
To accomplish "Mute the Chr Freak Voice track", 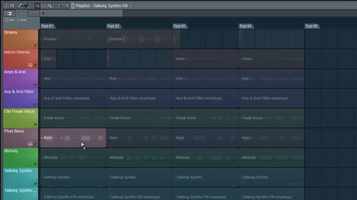I will point(35,124).
